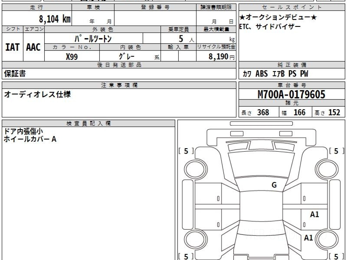Viewport: 347px width, 260px height.
Task: Select the パールツートン exterior color value
Action: 93,38
